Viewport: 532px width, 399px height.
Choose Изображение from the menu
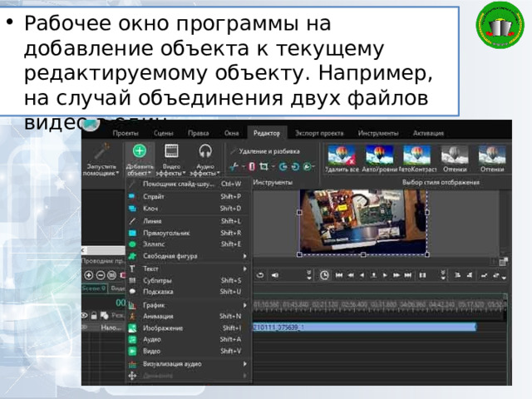click(189, 328)
